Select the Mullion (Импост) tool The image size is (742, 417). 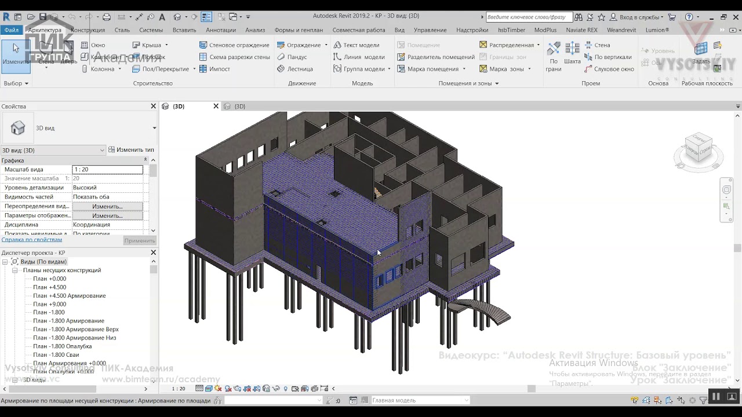pos(214,69)
